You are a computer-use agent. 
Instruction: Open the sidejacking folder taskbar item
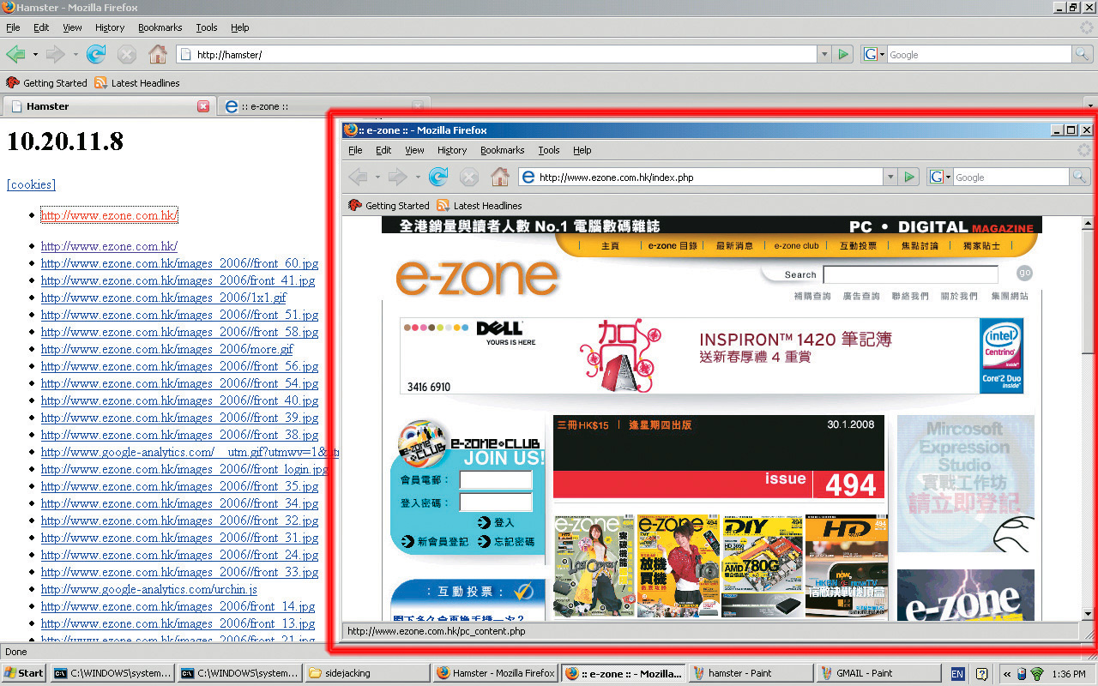[x=367, y=673]
